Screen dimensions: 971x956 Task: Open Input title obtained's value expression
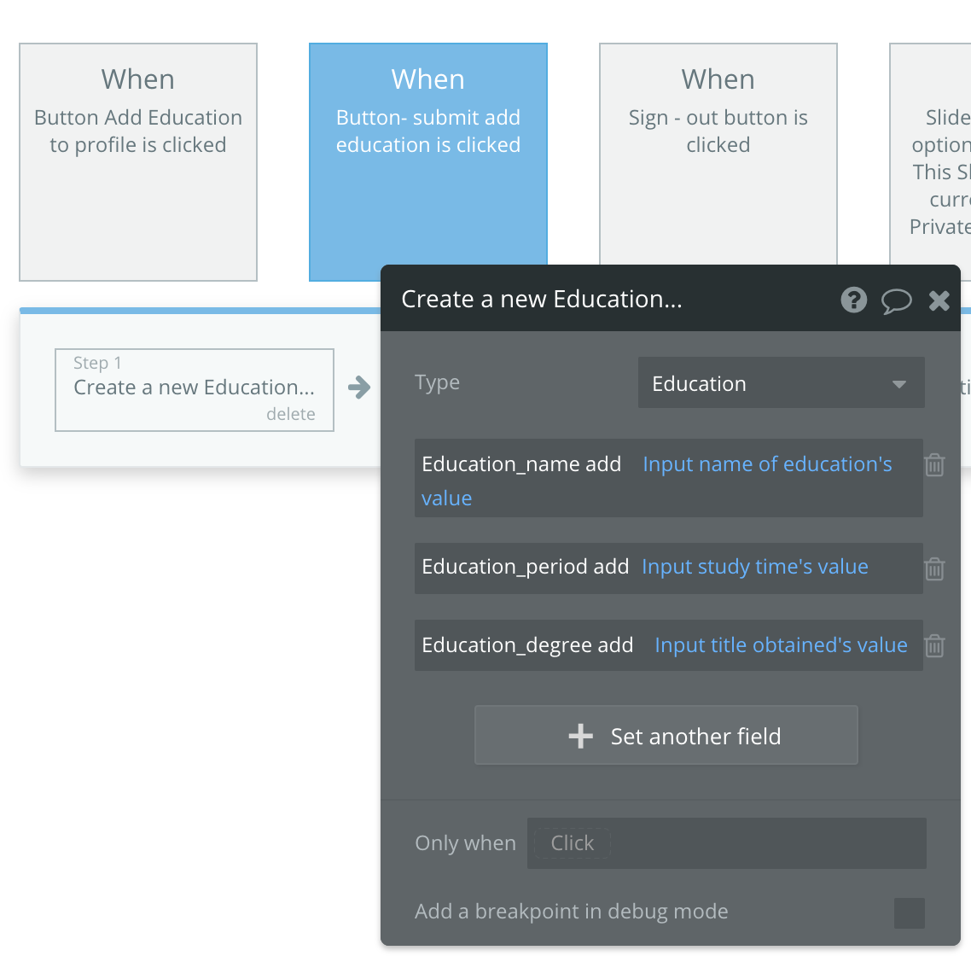coord(780,645)
